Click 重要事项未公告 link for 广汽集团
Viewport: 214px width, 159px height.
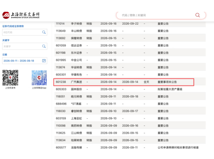click(x=167, y=82)
